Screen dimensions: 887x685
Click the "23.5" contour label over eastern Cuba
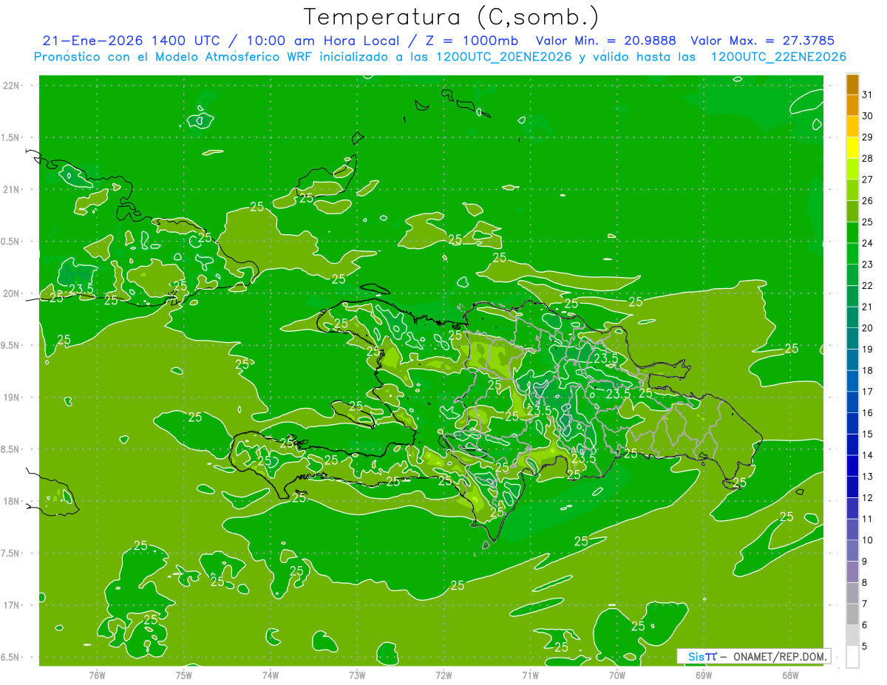[81, 288]
